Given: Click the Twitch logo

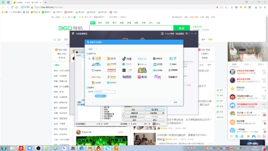Looking at the screenshot, I should pyautogui.click(x=127, y=77).
